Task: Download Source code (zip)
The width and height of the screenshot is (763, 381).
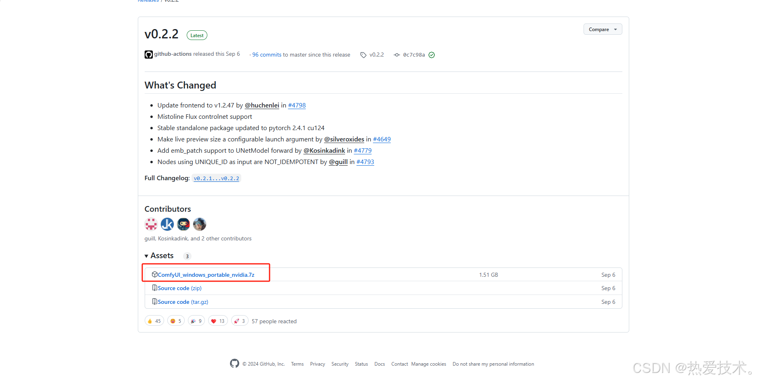Action: point(180,288)
